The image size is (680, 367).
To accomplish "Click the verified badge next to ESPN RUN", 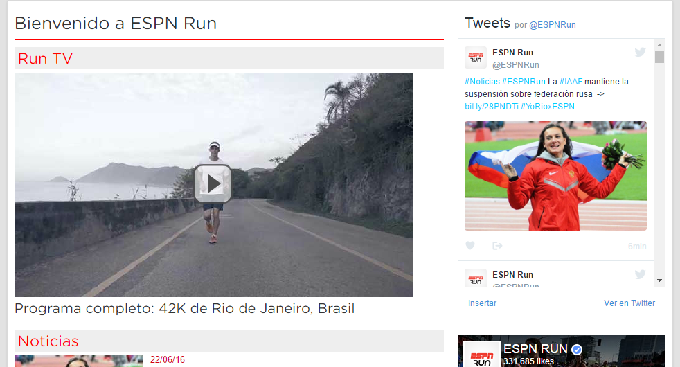I will 577,349.
